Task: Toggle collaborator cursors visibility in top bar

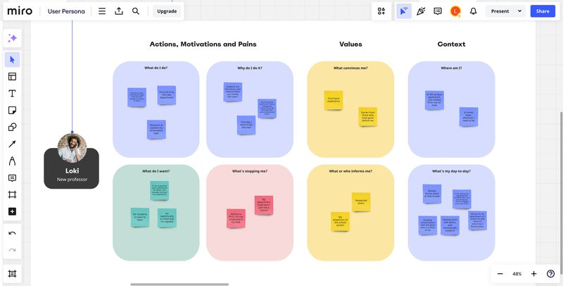Action: pyautogui.click(x=403, y=11)
